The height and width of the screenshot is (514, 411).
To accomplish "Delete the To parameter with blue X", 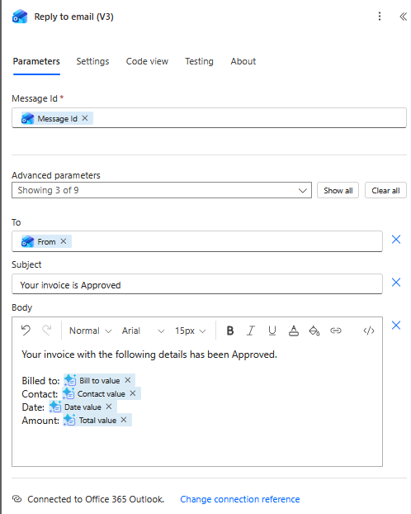I will coord(396,240).
